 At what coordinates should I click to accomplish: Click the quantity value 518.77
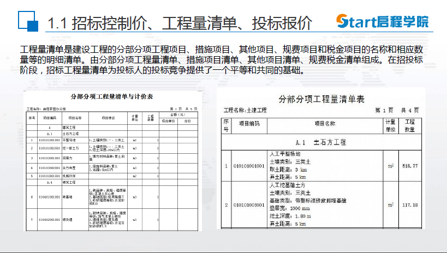point(409,166)
